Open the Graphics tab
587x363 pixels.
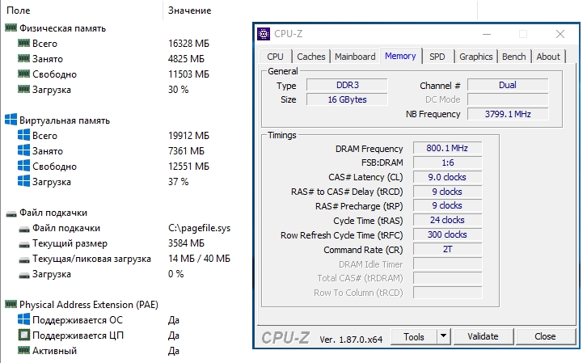(x=475, y=57)
